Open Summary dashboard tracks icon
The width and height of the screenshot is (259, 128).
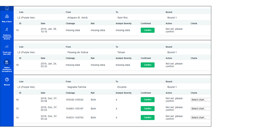coord(7,30)
